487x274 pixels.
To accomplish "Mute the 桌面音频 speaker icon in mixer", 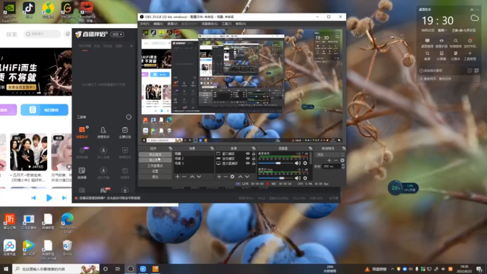I will [298, 163].
